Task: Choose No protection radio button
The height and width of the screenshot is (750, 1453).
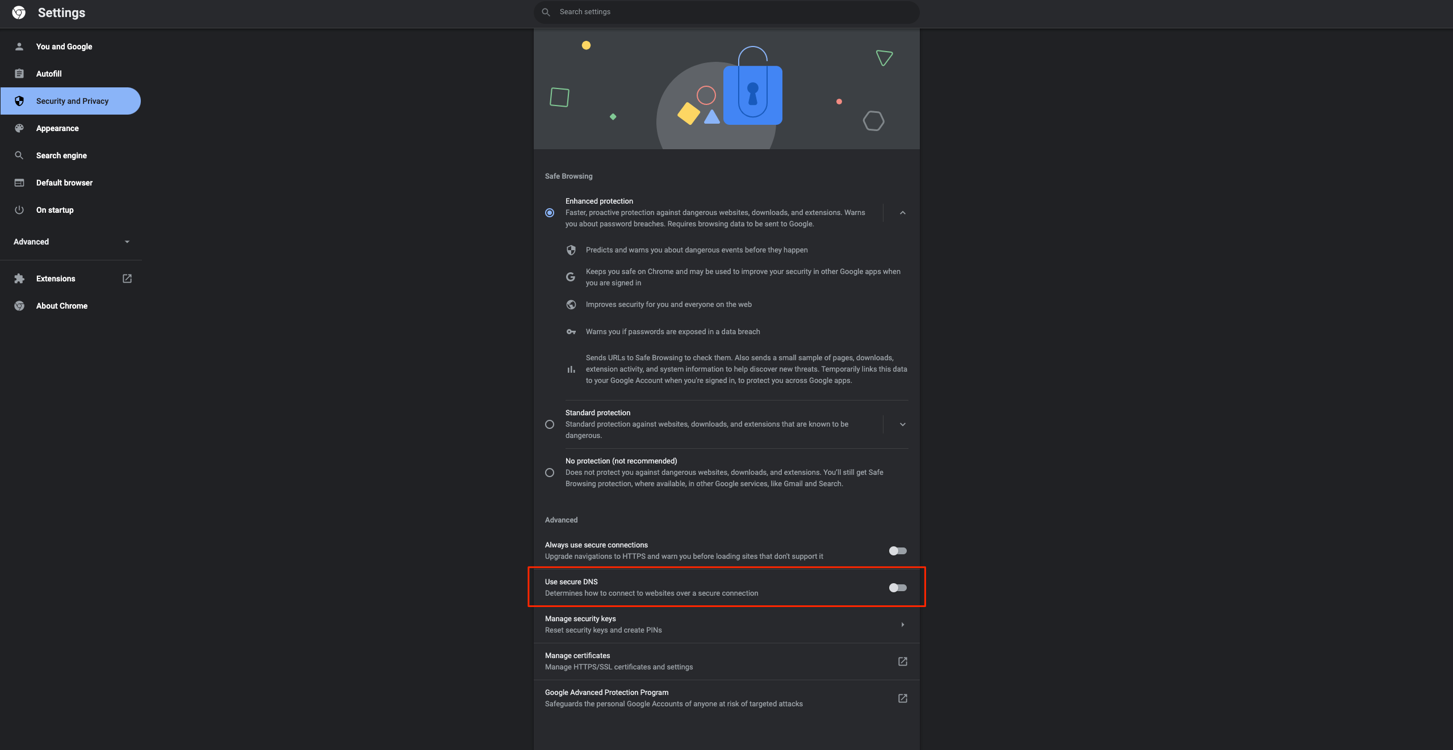Action: (550, 473)
